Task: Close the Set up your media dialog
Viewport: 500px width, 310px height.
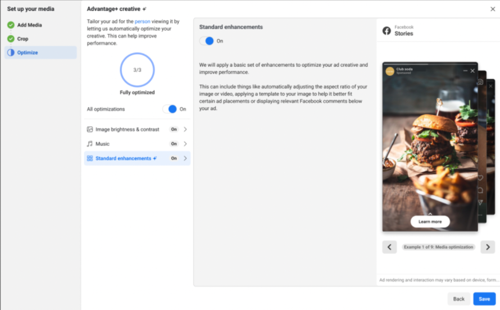Action: (493, 9)
